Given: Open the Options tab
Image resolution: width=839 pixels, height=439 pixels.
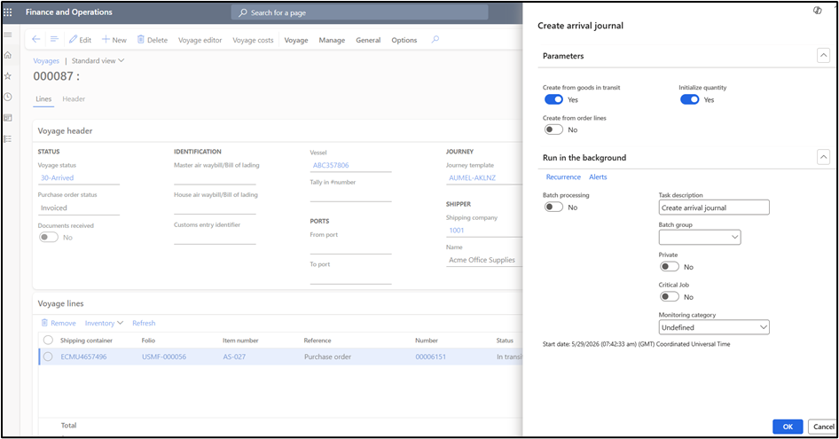Looking at the screenshot, I should (x=404, y=40).
